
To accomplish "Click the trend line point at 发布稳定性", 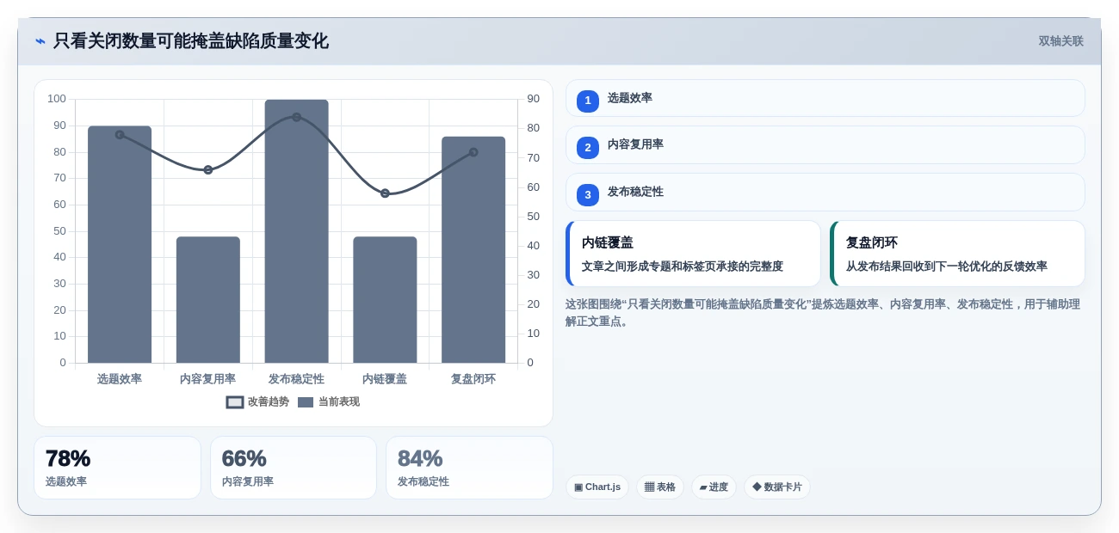I will (x=296, y=117).
